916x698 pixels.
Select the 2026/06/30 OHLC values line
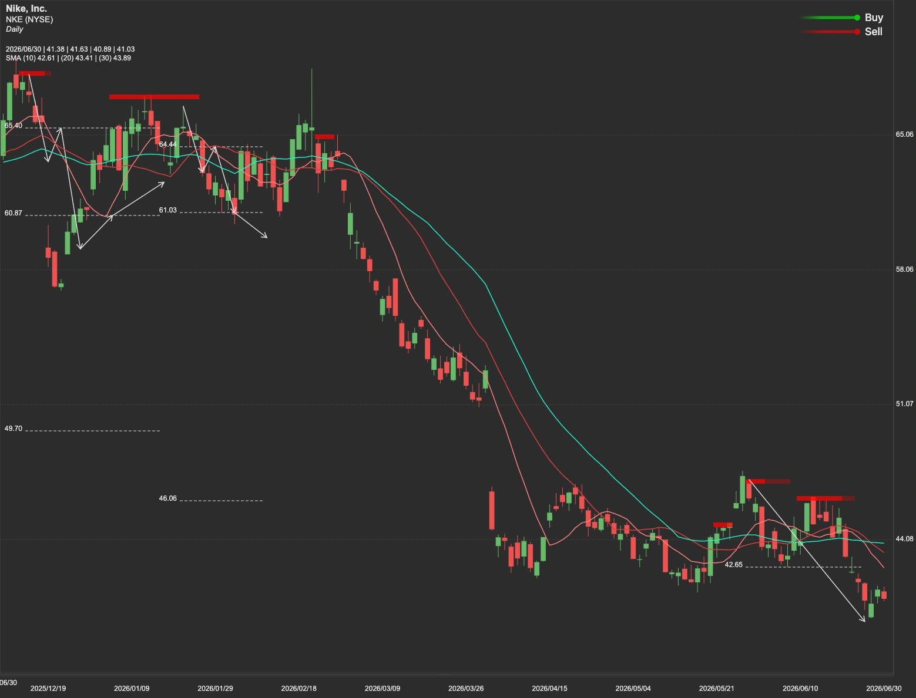coord(70,49)
